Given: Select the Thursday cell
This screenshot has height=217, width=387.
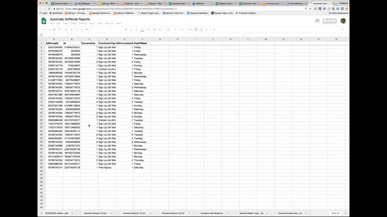Looking at the screenshot, I should pos(142,160).
